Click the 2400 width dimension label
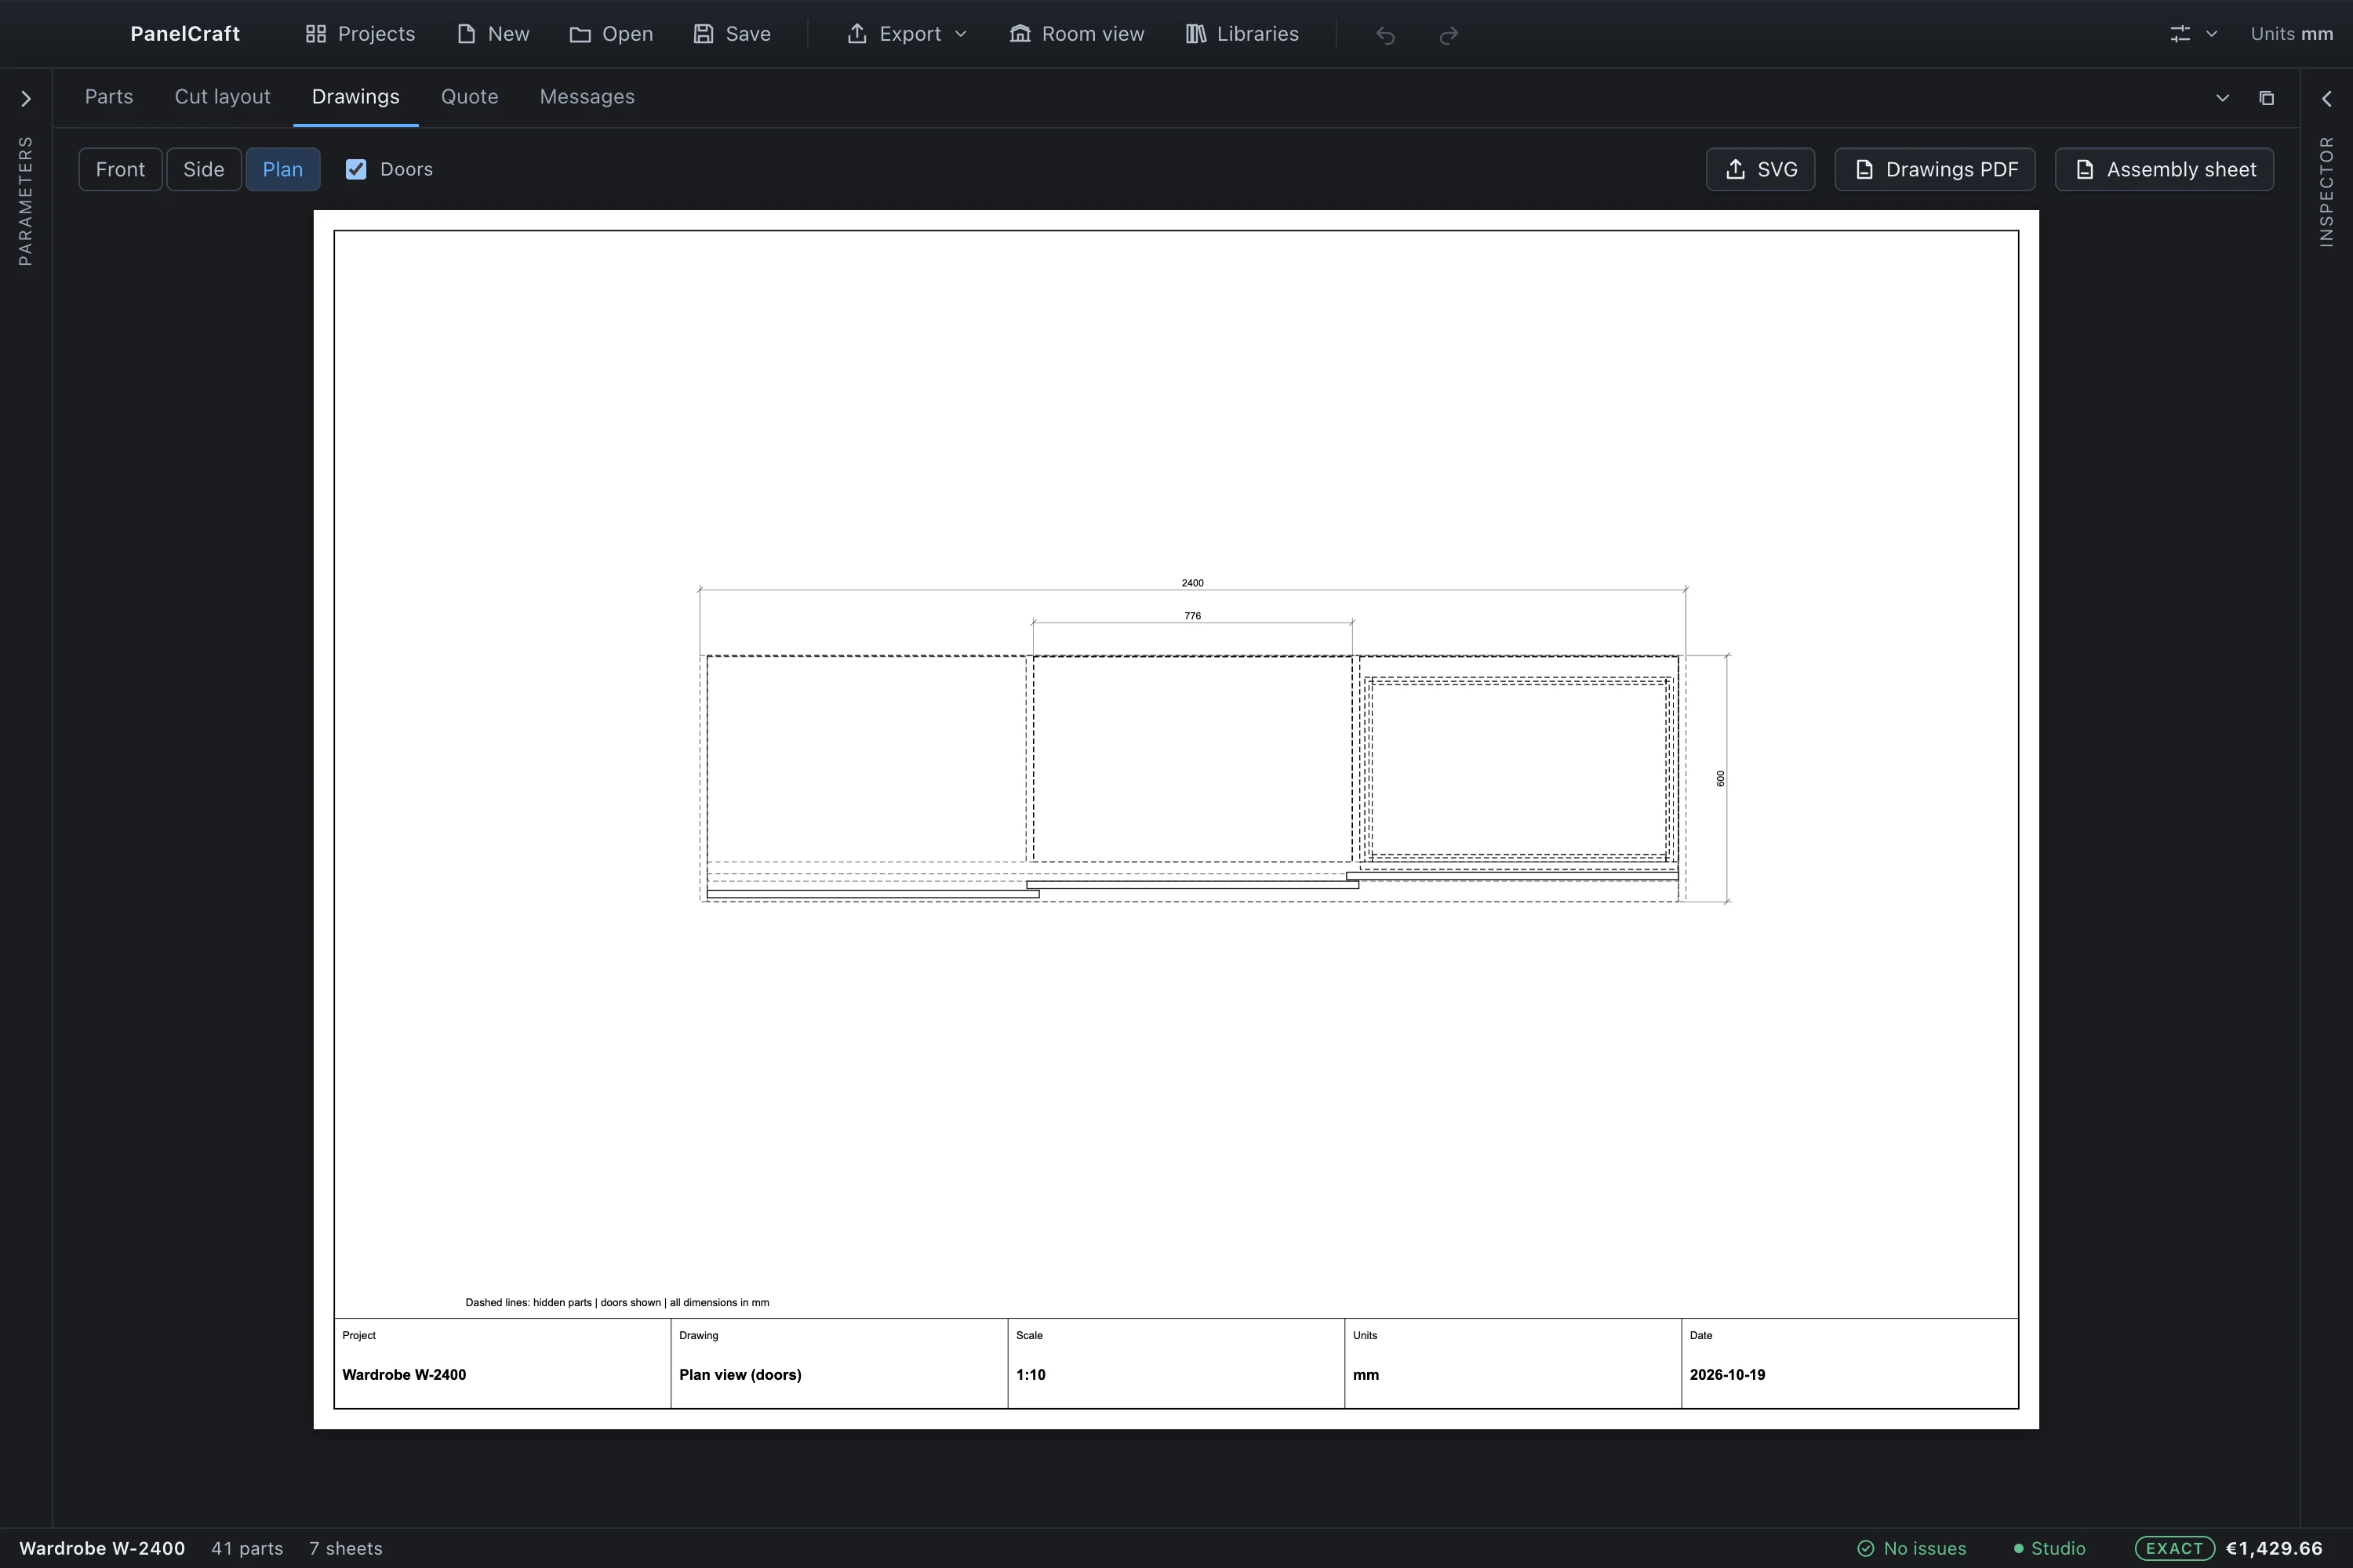Viewport: 2353px width, 1568px height. pyautogui.click(x=1192, y=583)
